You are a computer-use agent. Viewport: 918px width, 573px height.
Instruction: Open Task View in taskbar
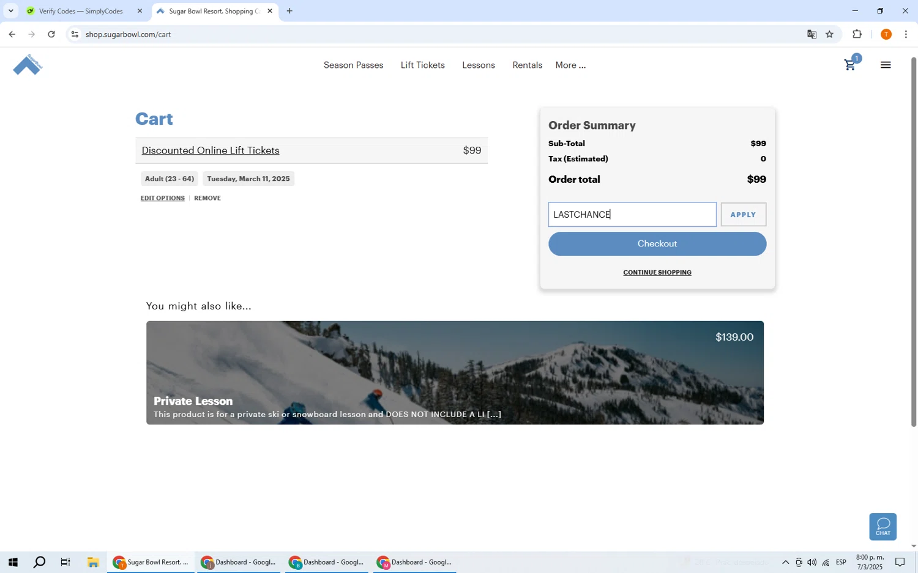[x=65, y=562]
